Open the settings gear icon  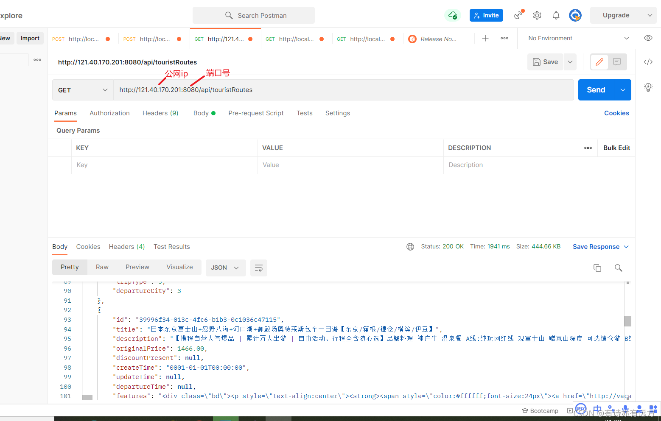click(x=537, y=15)
